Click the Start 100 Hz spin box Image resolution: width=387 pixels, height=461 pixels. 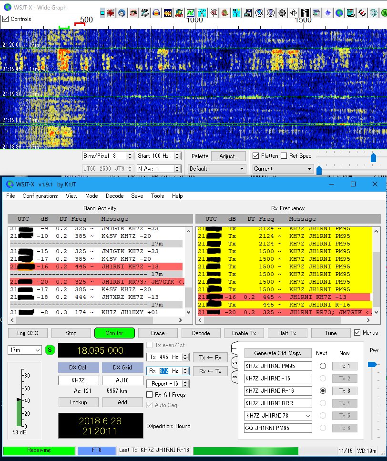[x=159, y=156]
